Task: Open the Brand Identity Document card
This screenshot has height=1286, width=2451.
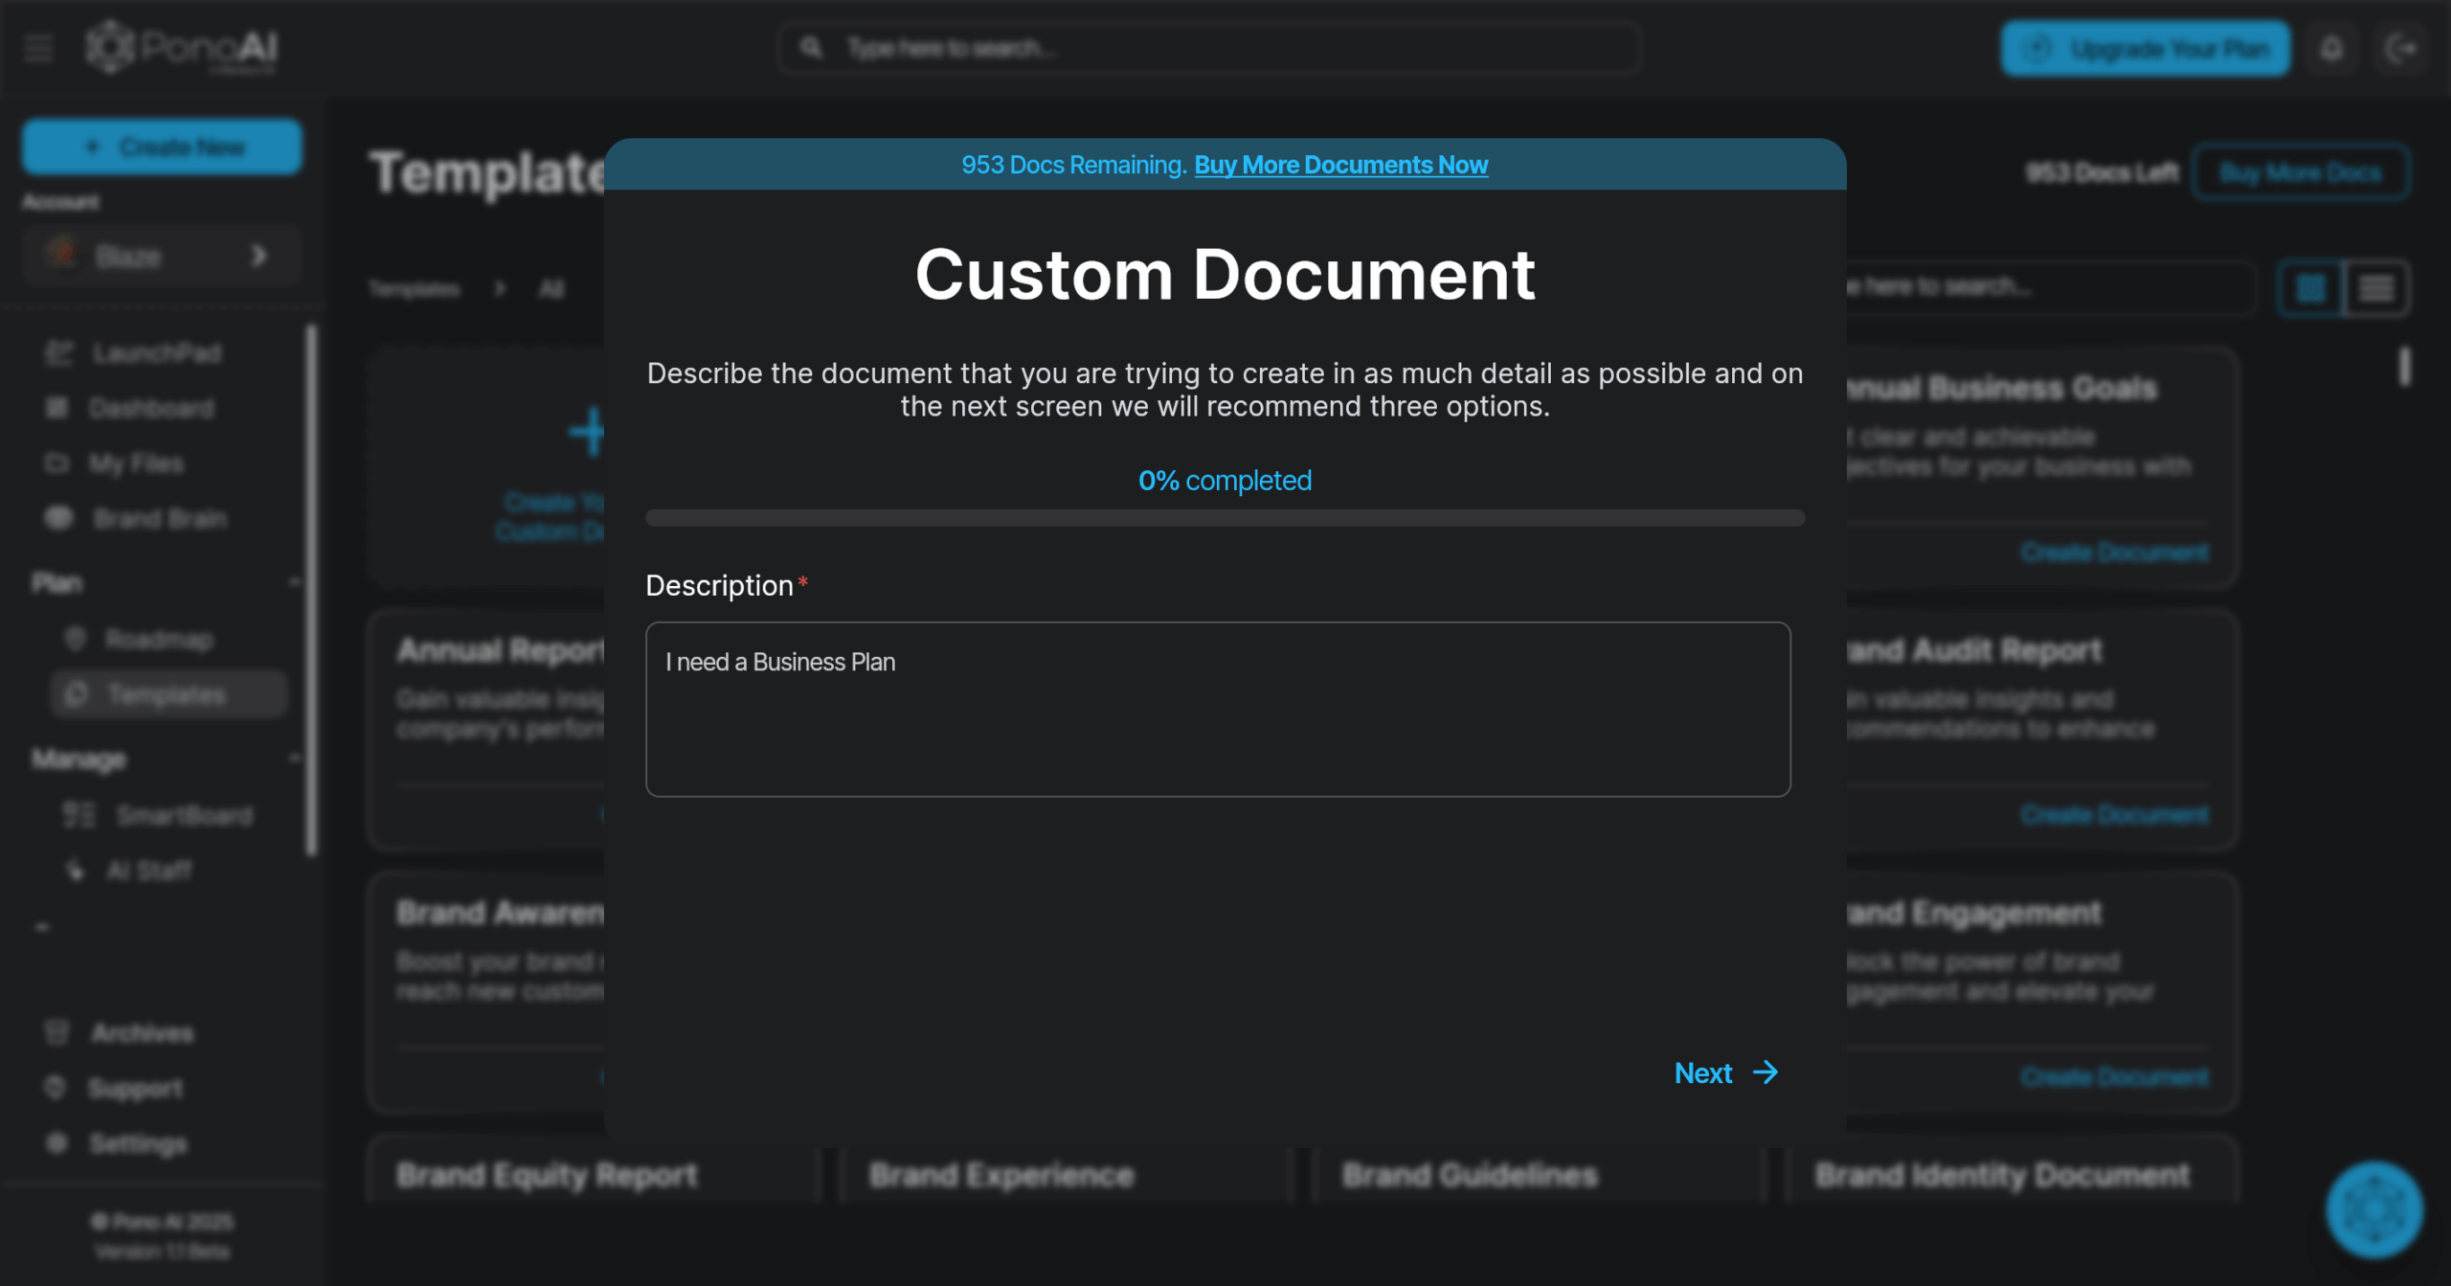Action: [2011, 1170]
